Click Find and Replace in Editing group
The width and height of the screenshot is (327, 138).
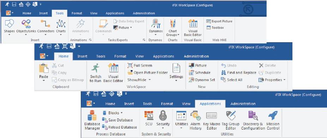pyautogui.click(x=238, y=73)
